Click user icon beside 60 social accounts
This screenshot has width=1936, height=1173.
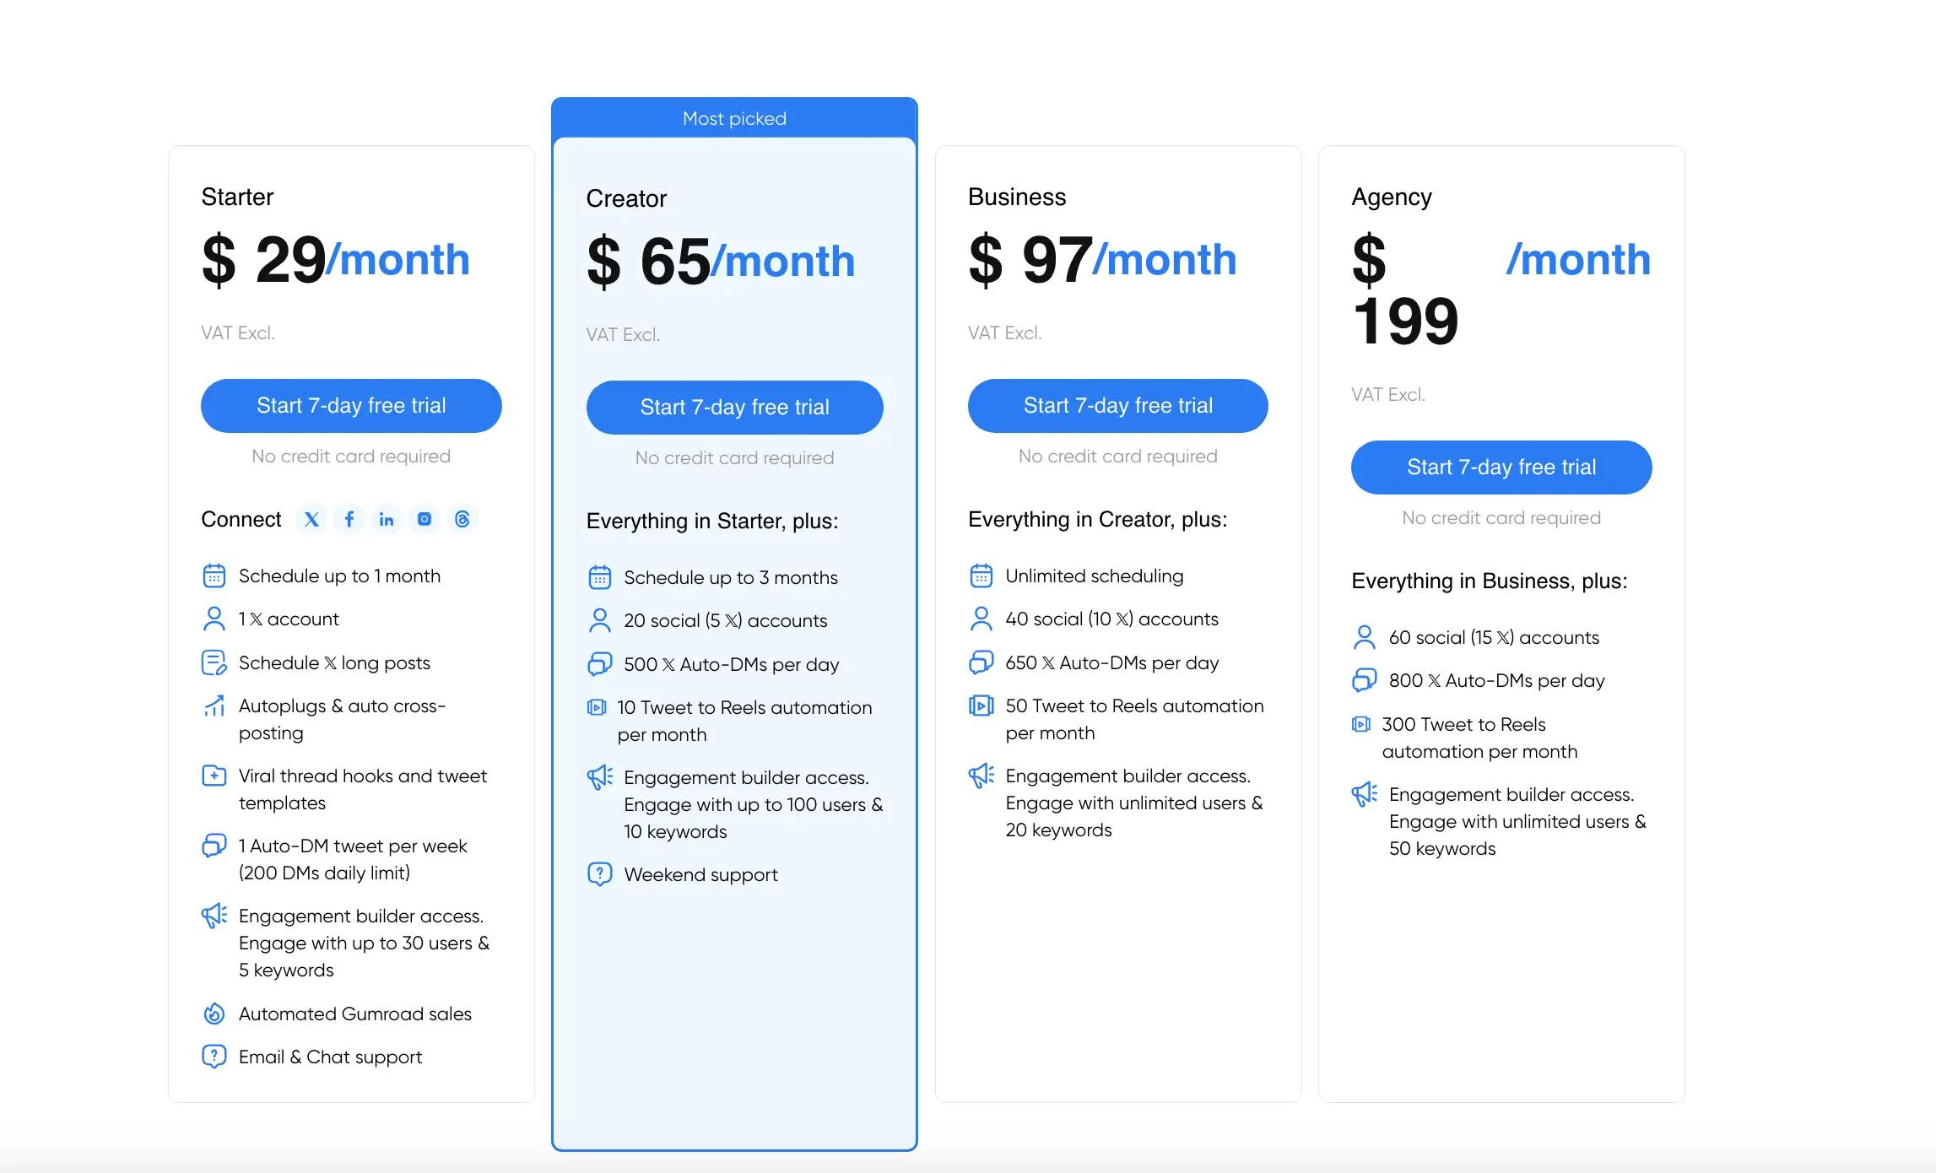1364,637
